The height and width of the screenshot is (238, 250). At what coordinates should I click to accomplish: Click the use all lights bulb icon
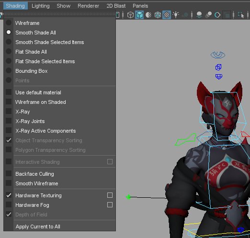coord(176,15)
